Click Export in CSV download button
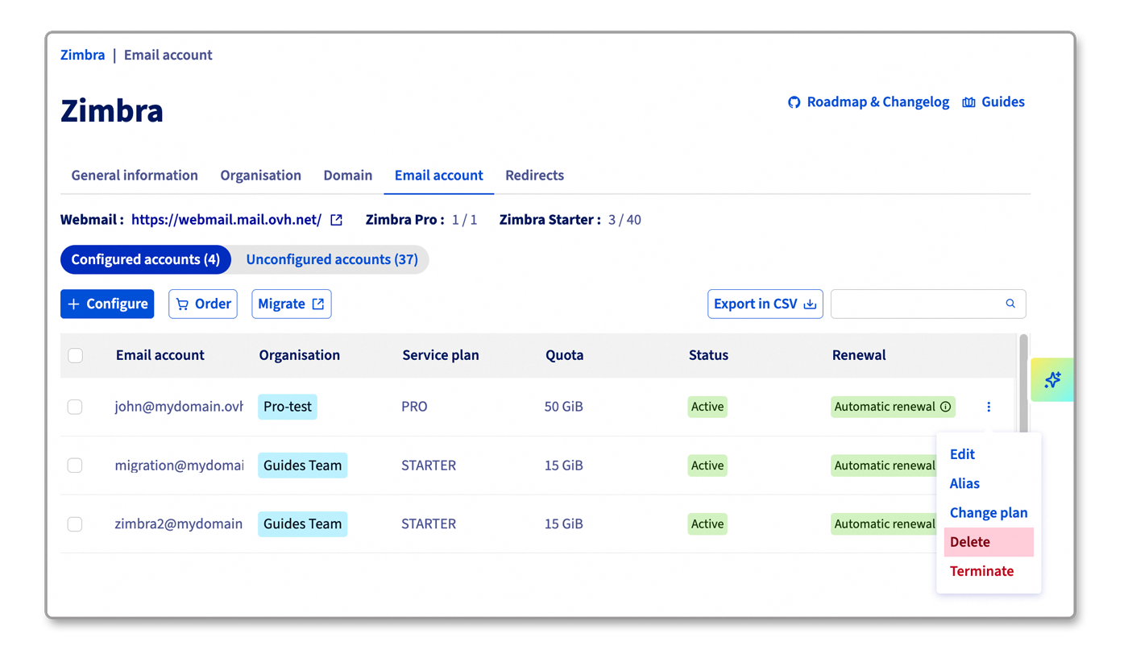This screenshot has height=662, width=1128. coord(765,304)
